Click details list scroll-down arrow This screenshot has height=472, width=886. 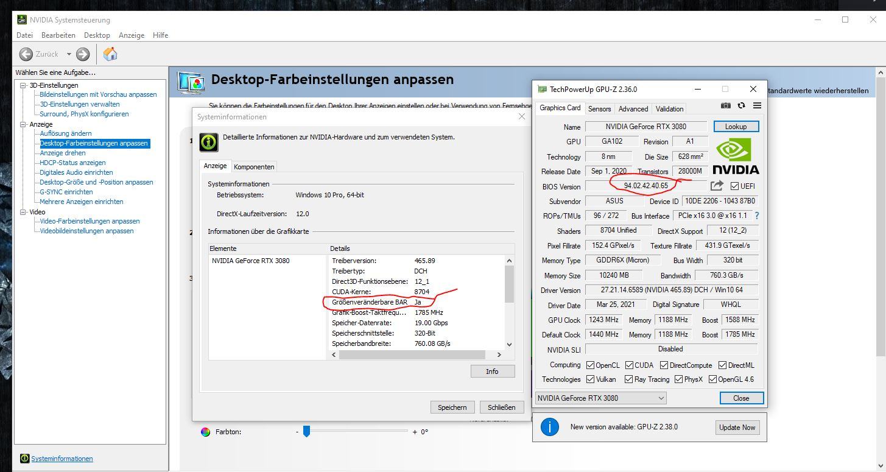point(510,345)
